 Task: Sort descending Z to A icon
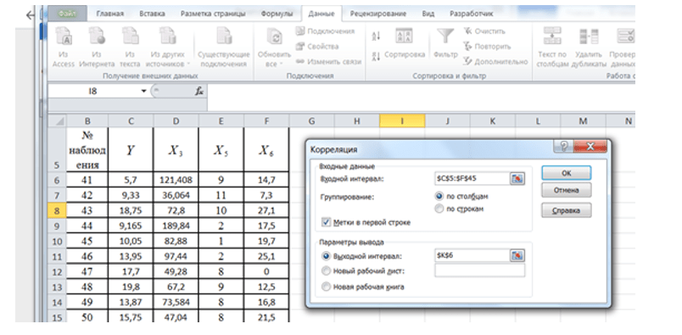click(x=377, y=56)
